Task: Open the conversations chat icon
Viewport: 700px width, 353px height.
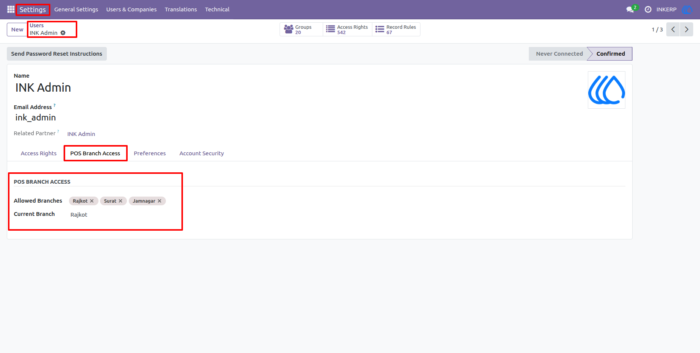Action: click(630, 9)
